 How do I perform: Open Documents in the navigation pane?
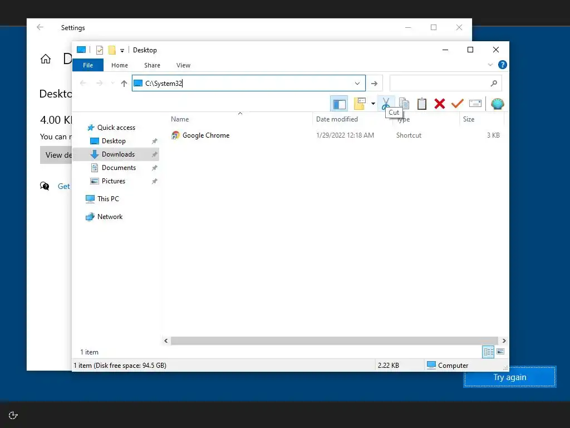point(119,168)
